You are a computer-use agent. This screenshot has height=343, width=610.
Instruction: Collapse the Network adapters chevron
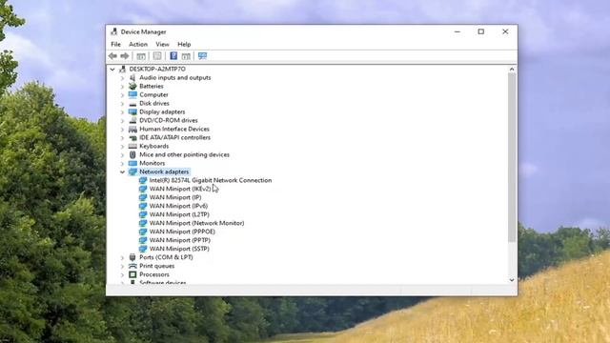coord(123,171)
